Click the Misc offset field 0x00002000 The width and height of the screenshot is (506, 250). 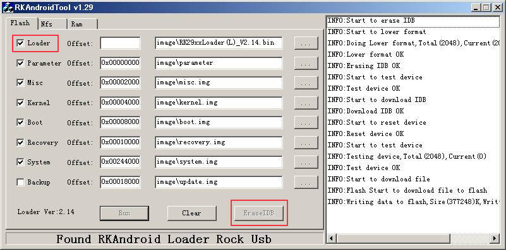pyautogui.click(x=121, y=83)
